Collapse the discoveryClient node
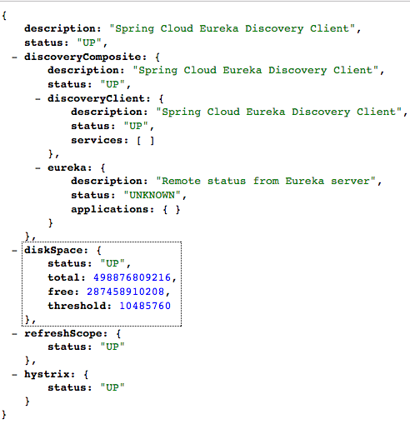 (x=37, y=99)
